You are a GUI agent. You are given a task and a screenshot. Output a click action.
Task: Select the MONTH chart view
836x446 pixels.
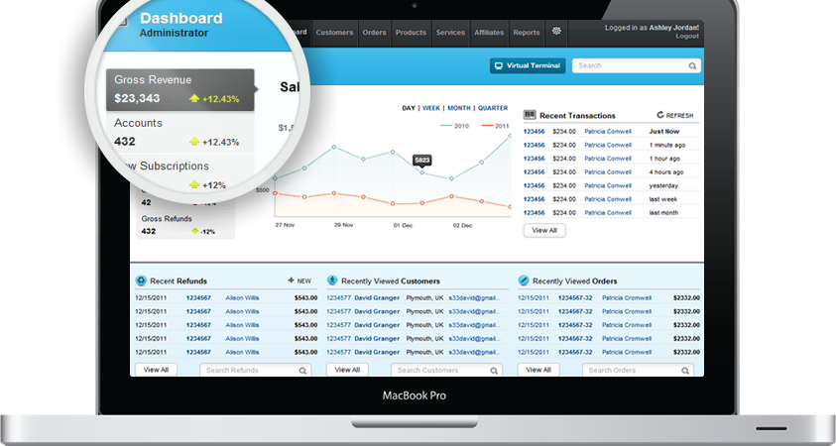coord(458,108)
